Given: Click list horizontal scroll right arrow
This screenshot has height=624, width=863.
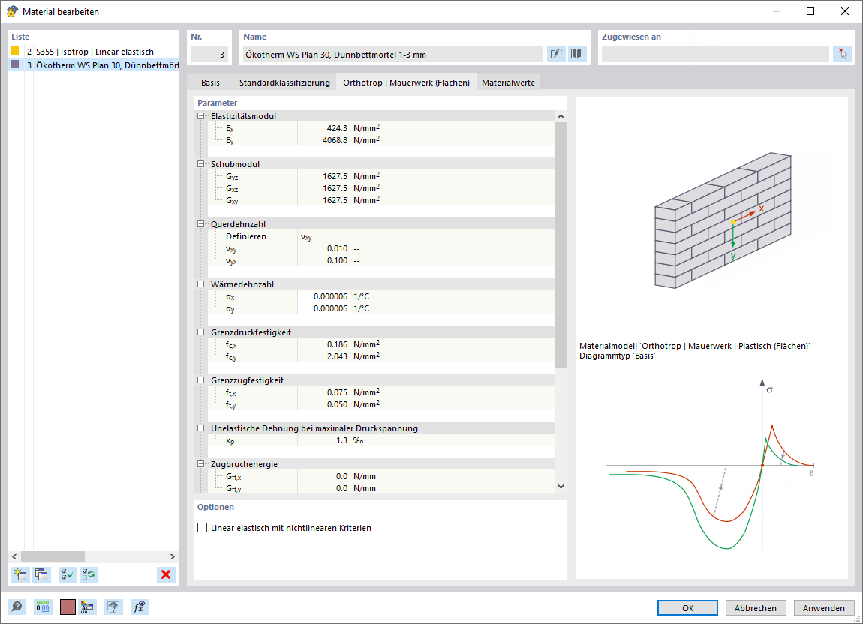Looking at the screenshot, I should click(x=173, y=556).
